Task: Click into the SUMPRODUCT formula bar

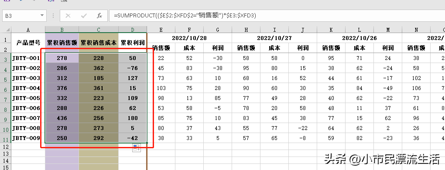Action: (277, 16)
